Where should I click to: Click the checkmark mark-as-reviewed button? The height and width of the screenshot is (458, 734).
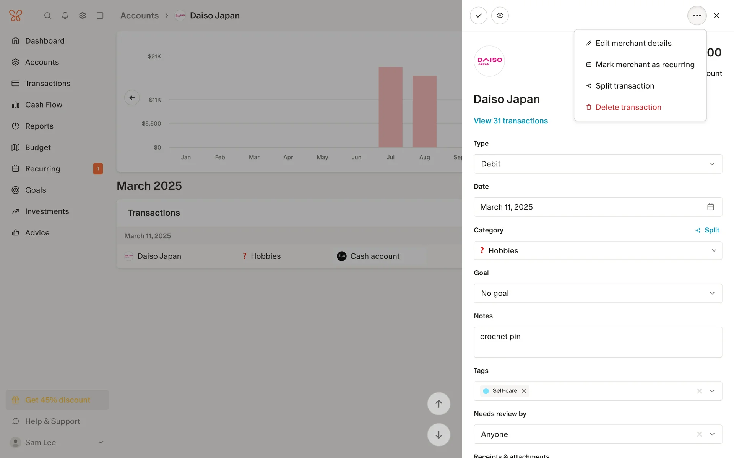(x=478, y=16)
